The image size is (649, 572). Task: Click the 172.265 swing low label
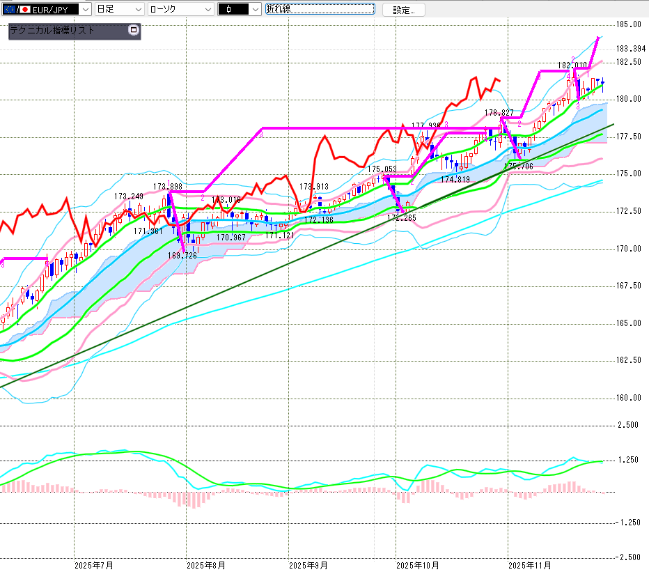402,217
